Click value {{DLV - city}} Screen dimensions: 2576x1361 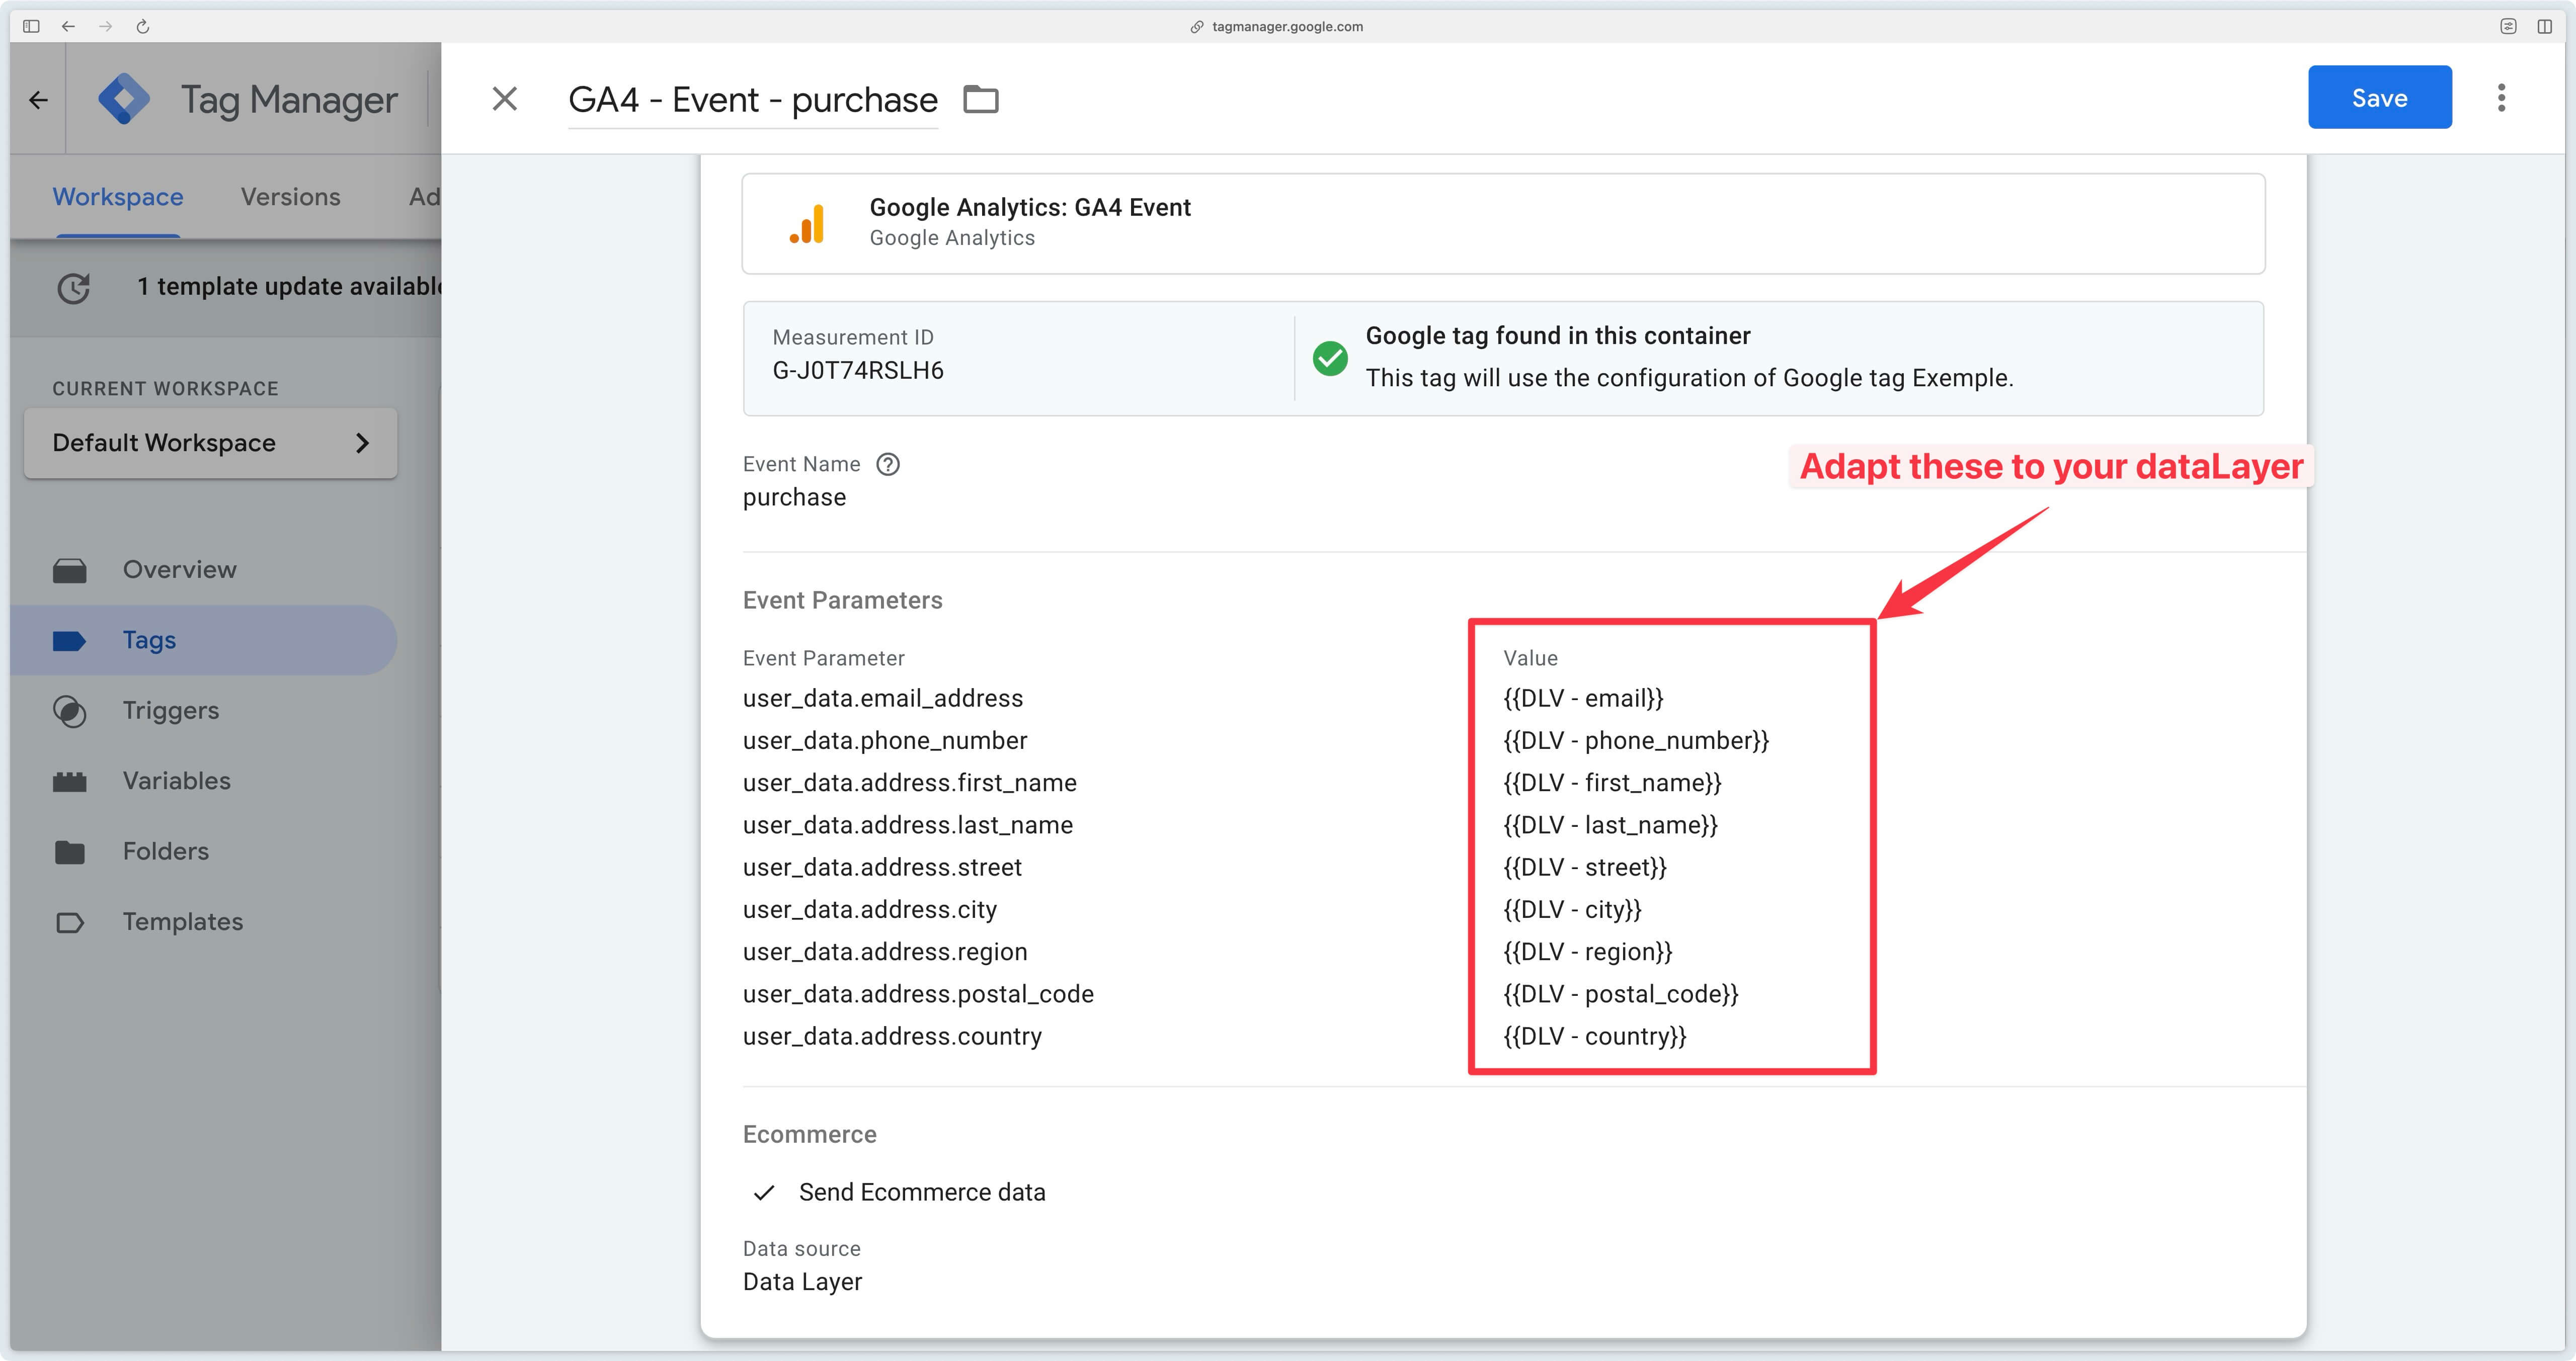point(1572,909)
